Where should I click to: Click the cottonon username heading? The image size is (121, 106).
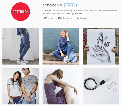pyautogui.click(x=51, y=5)
